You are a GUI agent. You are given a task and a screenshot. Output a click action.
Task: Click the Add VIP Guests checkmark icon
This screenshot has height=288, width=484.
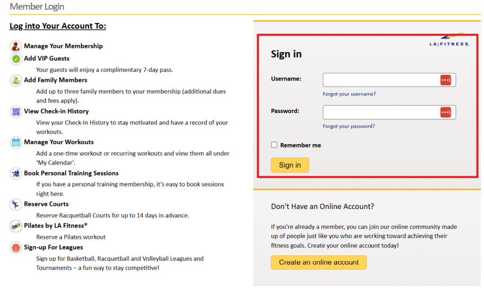pyautogui.click(x=16, y=59)
